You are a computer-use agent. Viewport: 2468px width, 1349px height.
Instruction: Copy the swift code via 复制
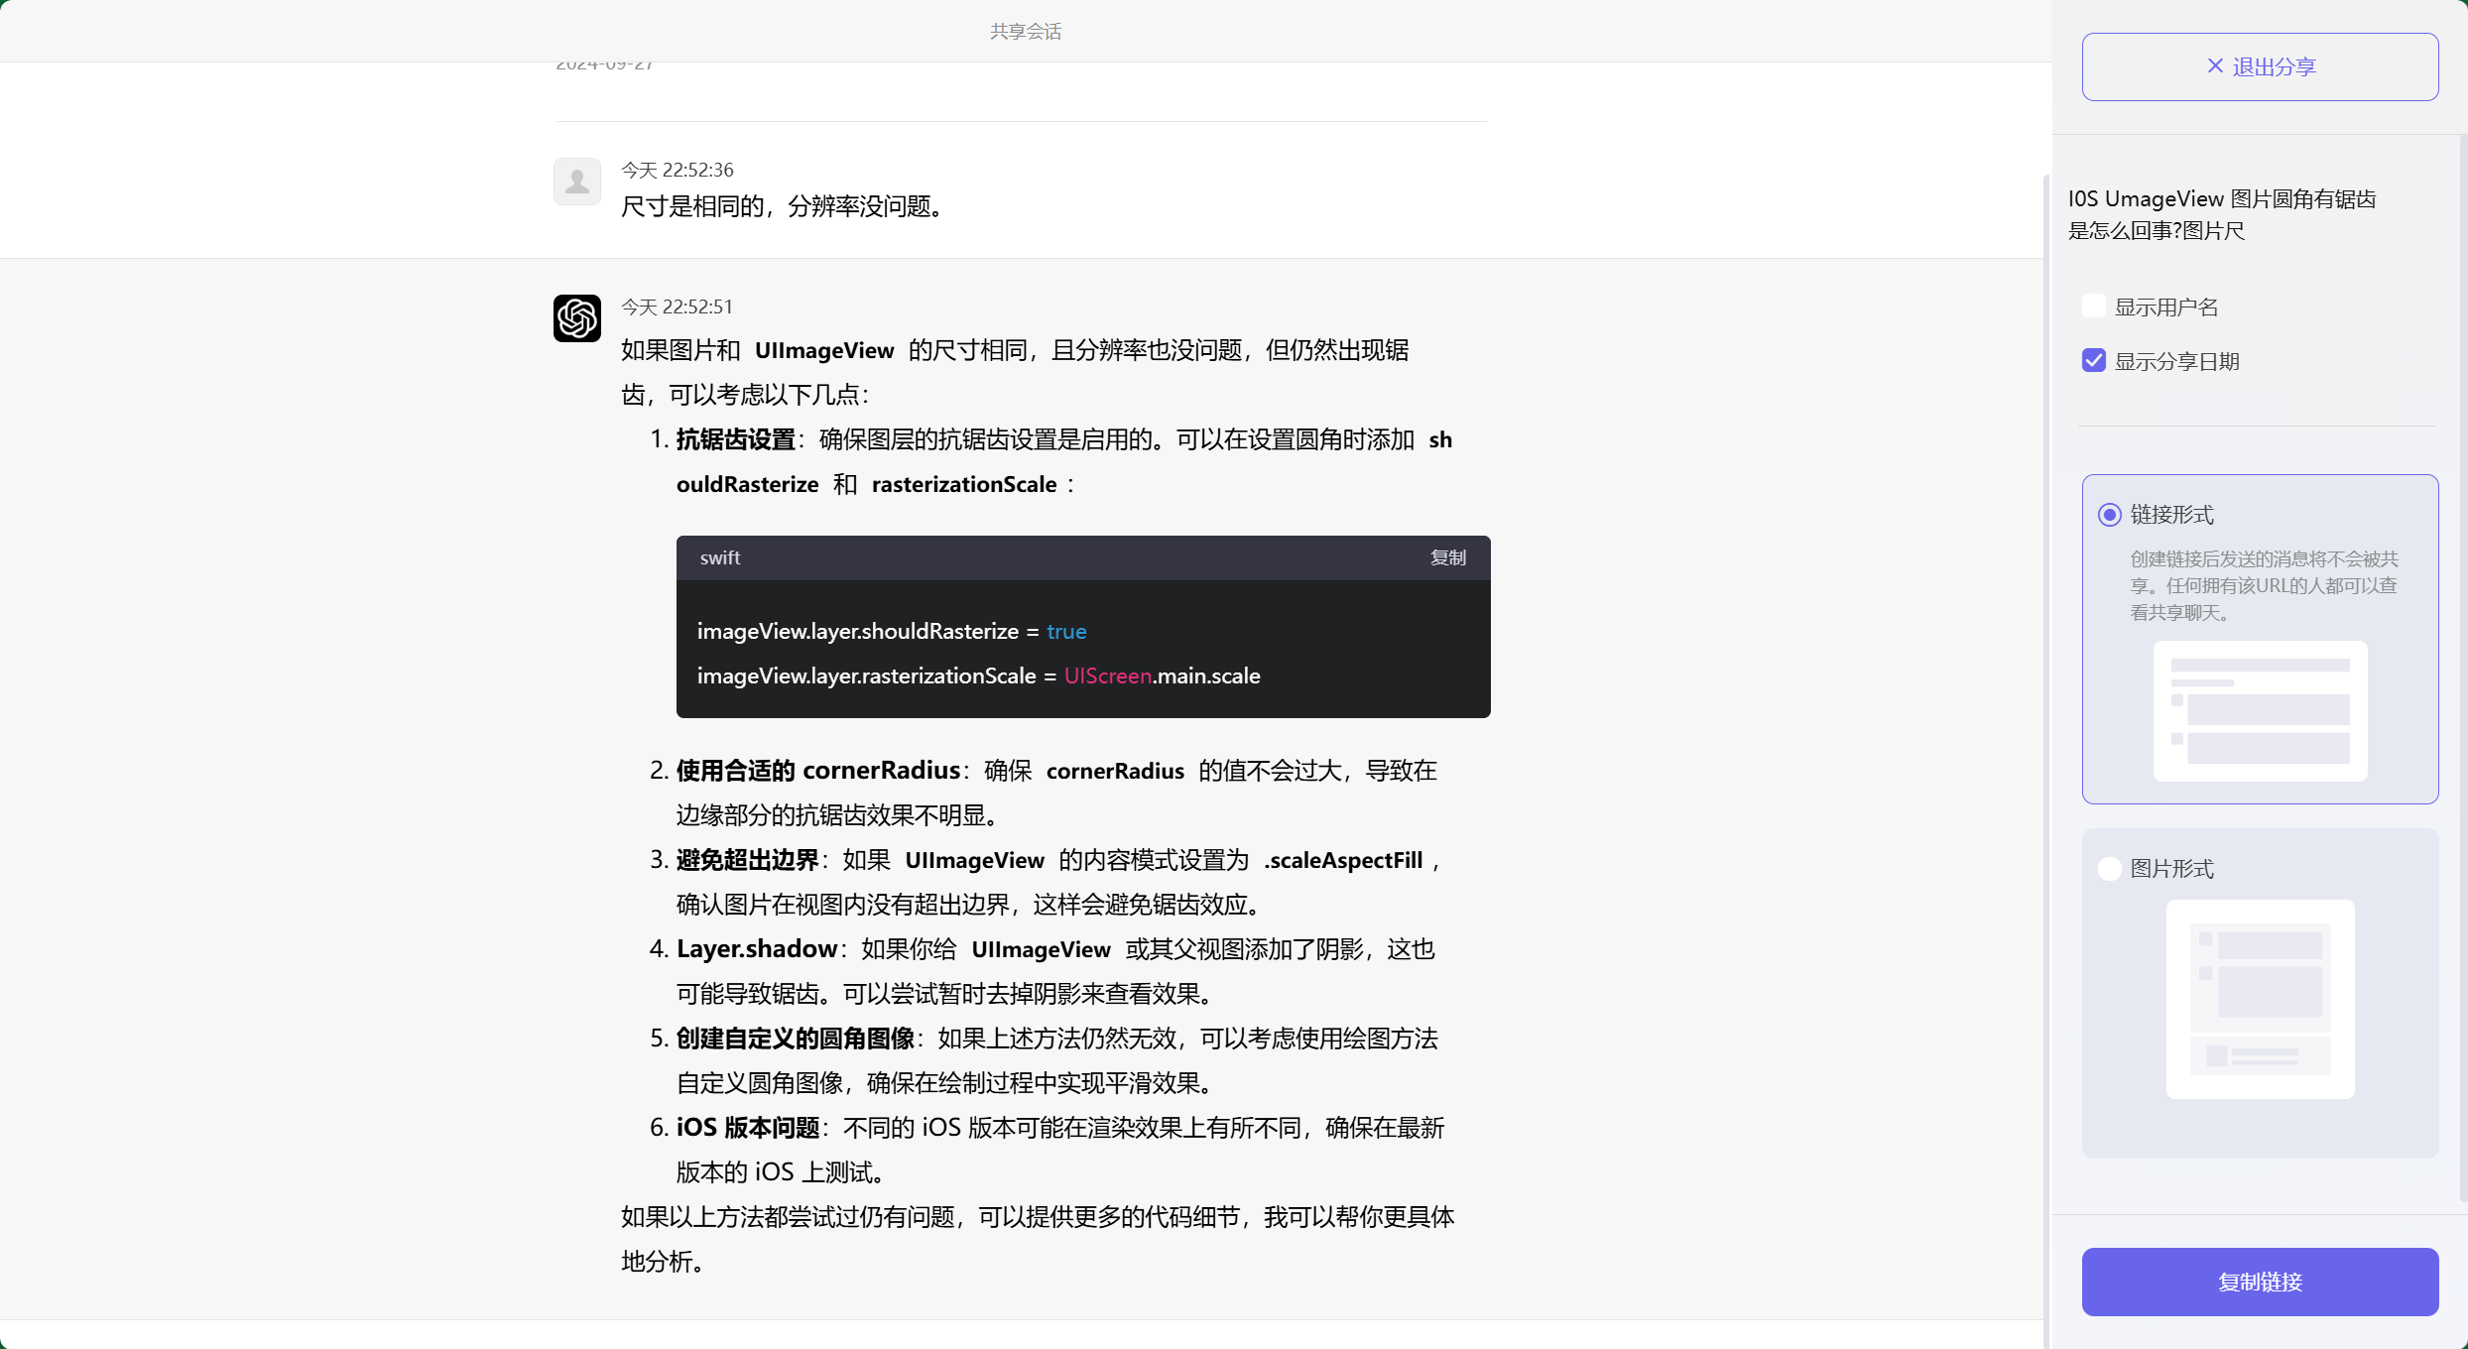pos(1447,557)
